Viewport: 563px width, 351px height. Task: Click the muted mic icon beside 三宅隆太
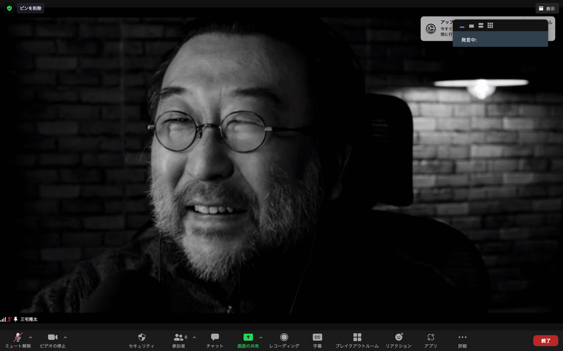click(x=10, y=319)
